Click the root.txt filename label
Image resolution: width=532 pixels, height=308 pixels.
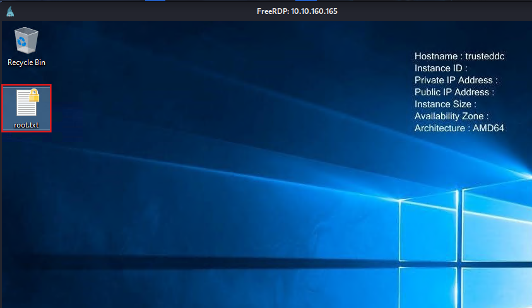point(27,125)
